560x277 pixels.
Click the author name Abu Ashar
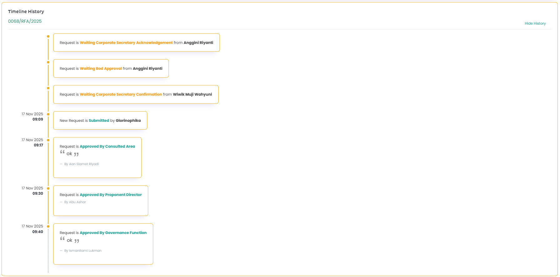pyautogui.click(x=77, y=202)
